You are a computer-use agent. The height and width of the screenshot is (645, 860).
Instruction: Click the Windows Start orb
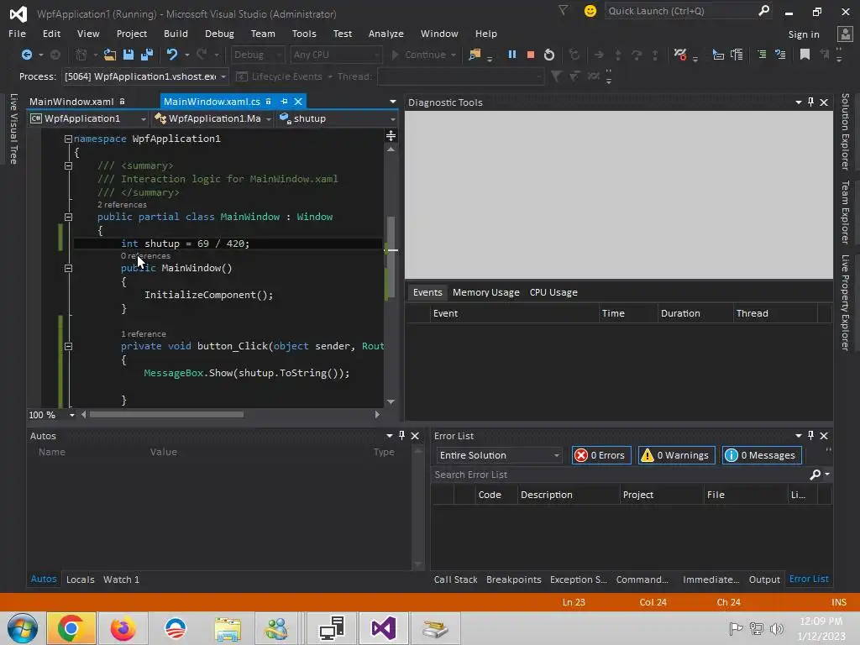[23, 628]
